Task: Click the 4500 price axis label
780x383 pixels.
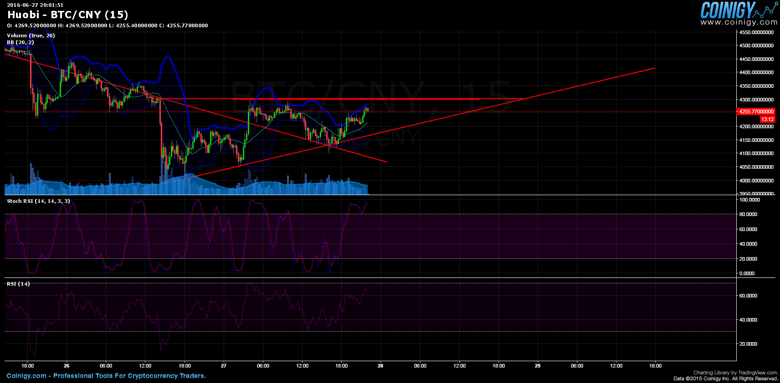Action: tap(756, 45)
